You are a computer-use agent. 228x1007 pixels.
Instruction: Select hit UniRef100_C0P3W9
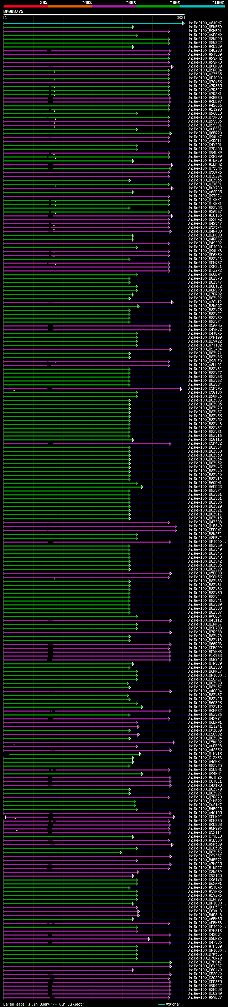click(x=204, y=157)
